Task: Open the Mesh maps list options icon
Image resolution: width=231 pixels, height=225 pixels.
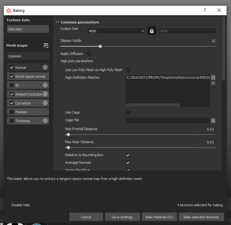Action: (x=46, y=46)
